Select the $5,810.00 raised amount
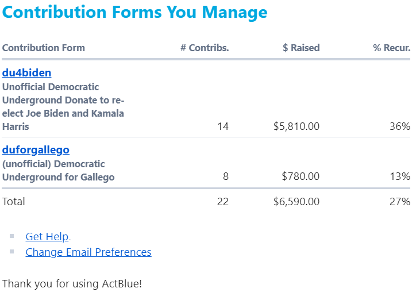 point(296,126)
